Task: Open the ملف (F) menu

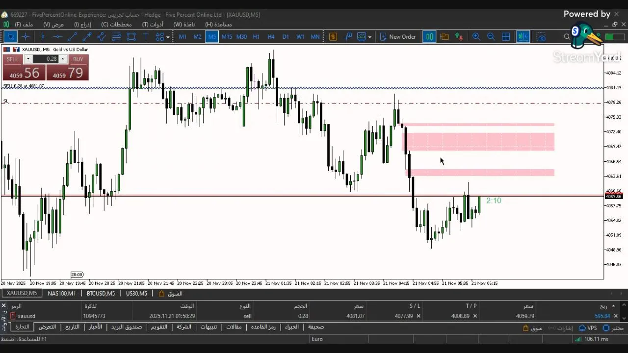Action: (24, 25)
